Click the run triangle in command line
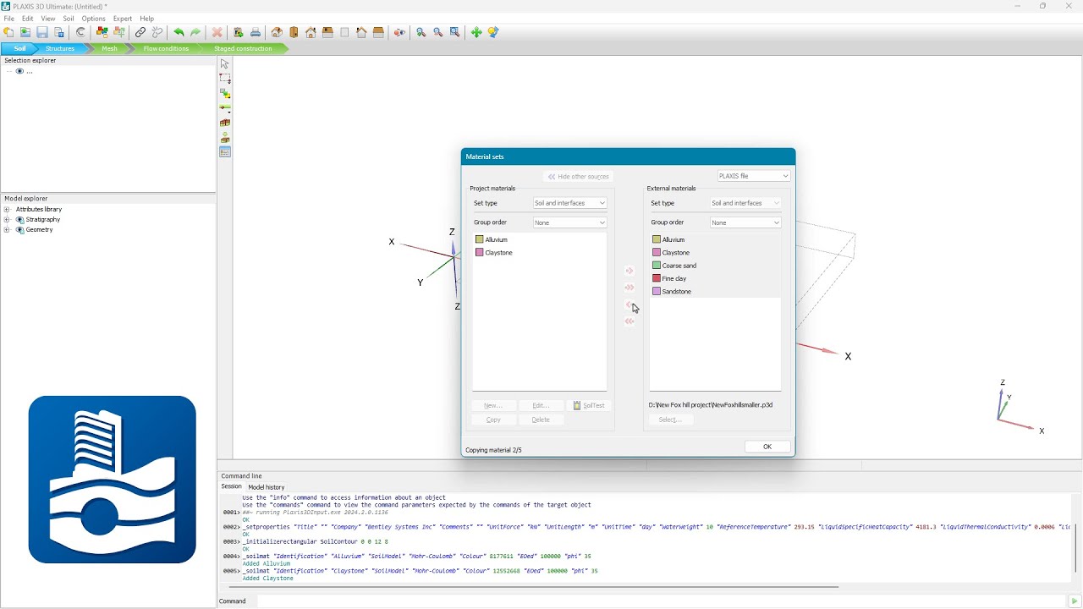The height and width of the screenshot is (609, 1083). tap(1075, 601)
